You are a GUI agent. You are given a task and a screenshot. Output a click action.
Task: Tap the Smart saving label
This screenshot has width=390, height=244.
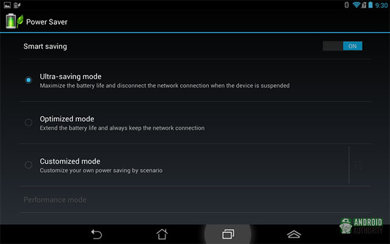tap(45, 47)
